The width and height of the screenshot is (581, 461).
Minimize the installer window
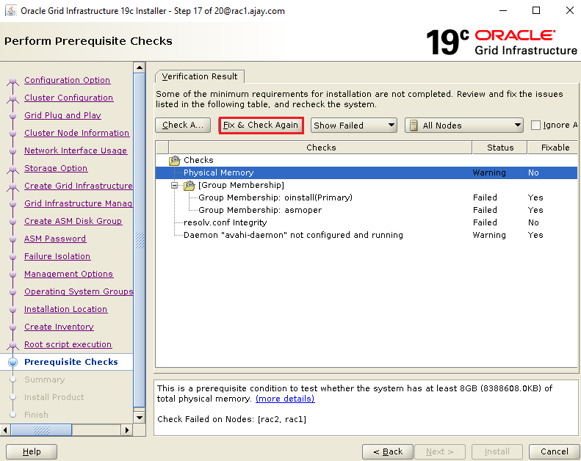point(503,10)
